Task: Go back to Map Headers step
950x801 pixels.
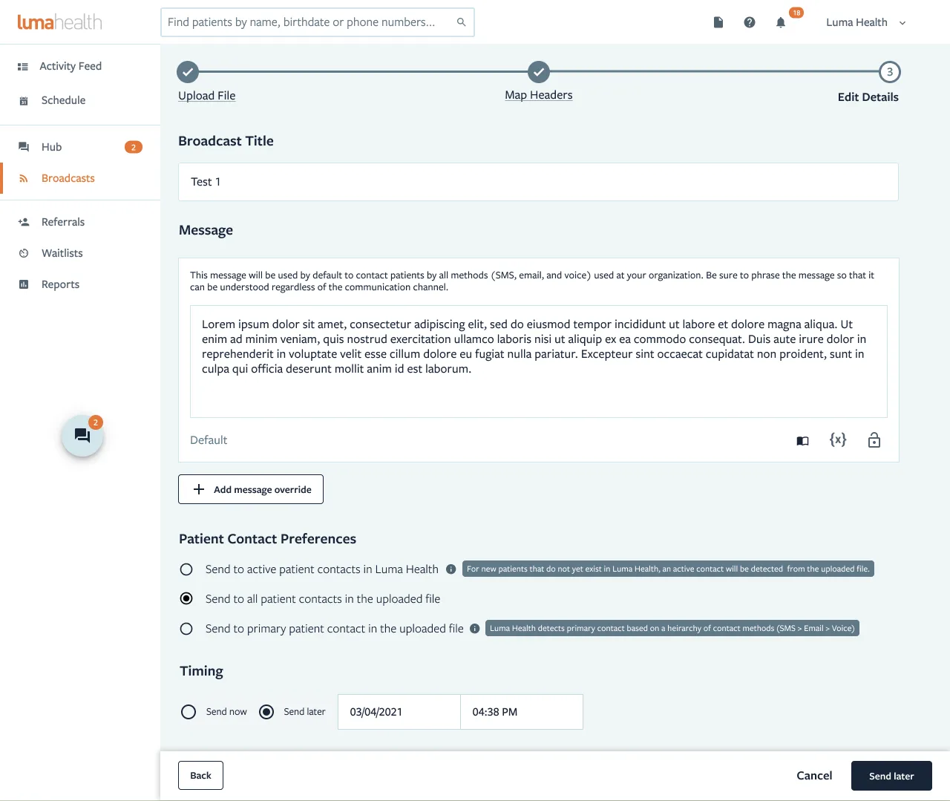Action: [539, 95]
